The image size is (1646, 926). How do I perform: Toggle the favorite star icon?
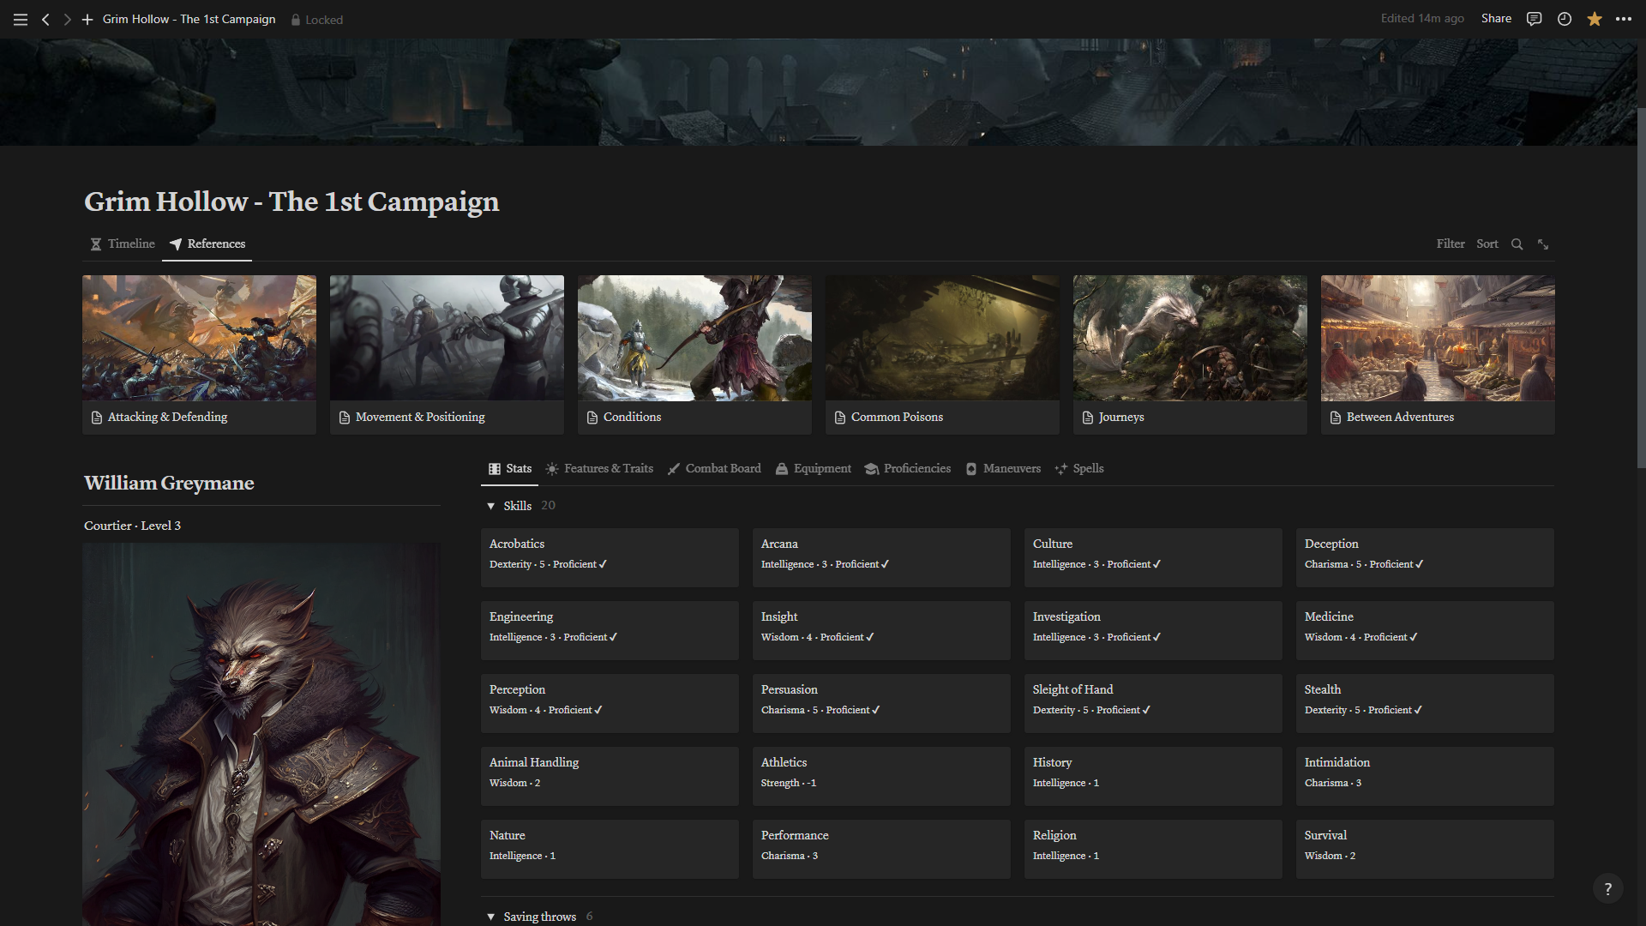(1594, 19)
